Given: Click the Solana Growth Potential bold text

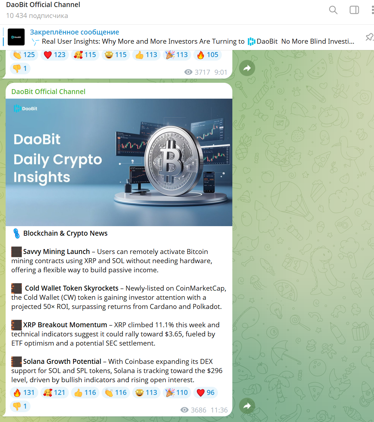Looking at the screenshot, I should click(x=62, y=361).
